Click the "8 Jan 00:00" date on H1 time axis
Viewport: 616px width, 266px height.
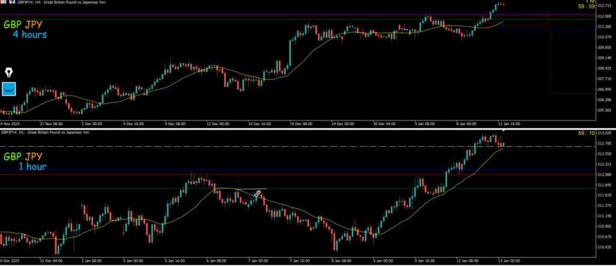[x=340, y=261]
